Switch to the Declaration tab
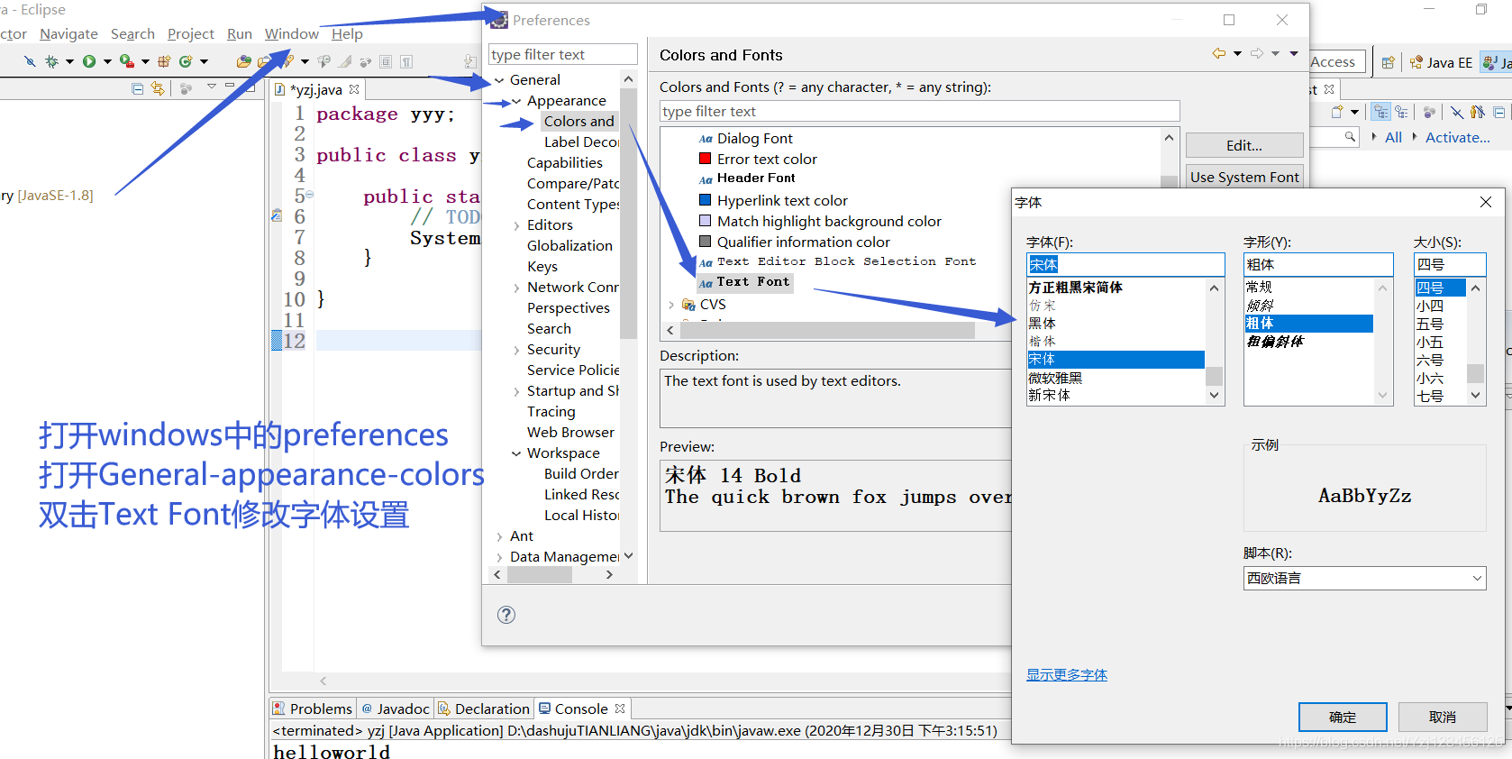1512x759 pixels. pyautogui.click(x=484, y=709)
